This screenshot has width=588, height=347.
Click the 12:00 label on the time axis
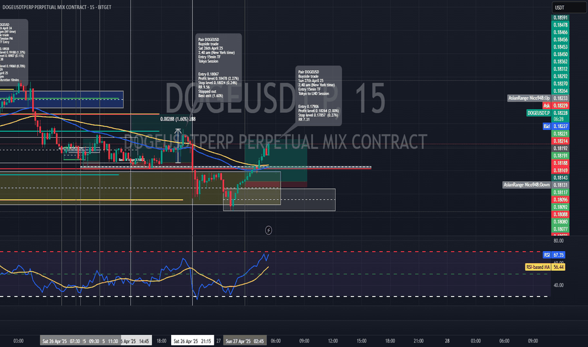[332, 341]
